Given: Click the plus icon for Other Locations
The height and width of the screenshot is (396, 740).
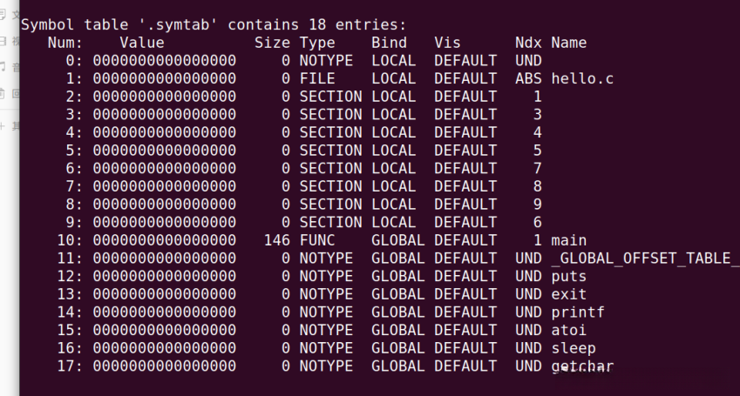Looking at the screenshot, I should (x=4, y=127).
